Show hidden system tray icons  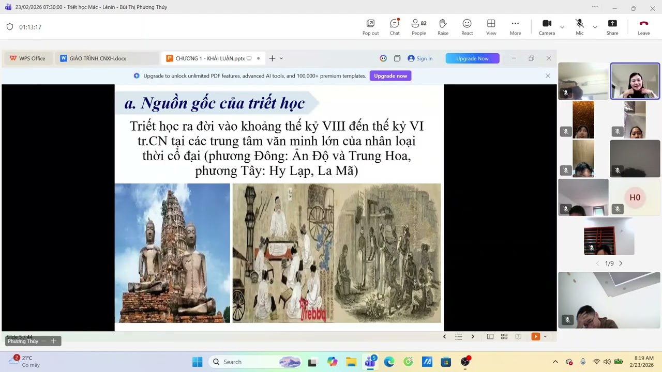tap(555, 362)
